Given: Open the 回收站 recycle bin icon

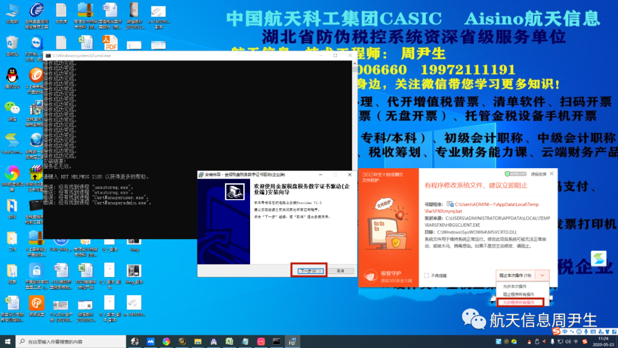Looking at the screenshot, I should [12, 45].
